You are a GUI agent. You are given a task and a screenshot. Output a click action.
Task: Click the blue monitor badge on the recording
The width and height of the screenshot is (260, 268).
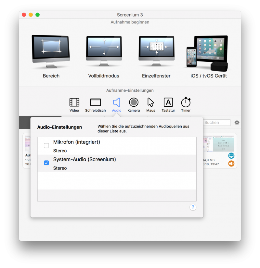coord(231,156)
